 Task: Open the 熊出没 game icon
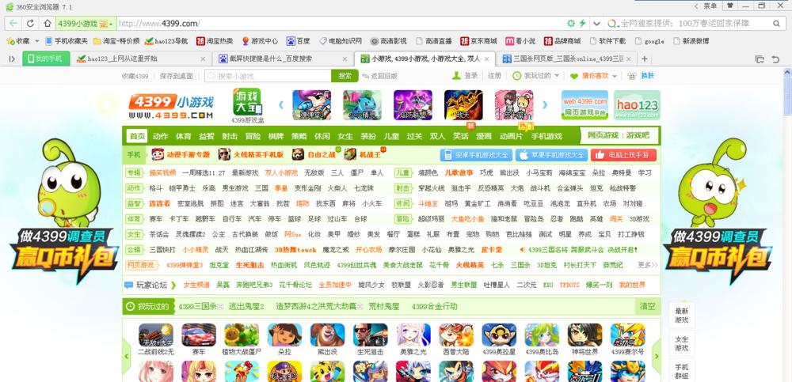tap(327, 335)
